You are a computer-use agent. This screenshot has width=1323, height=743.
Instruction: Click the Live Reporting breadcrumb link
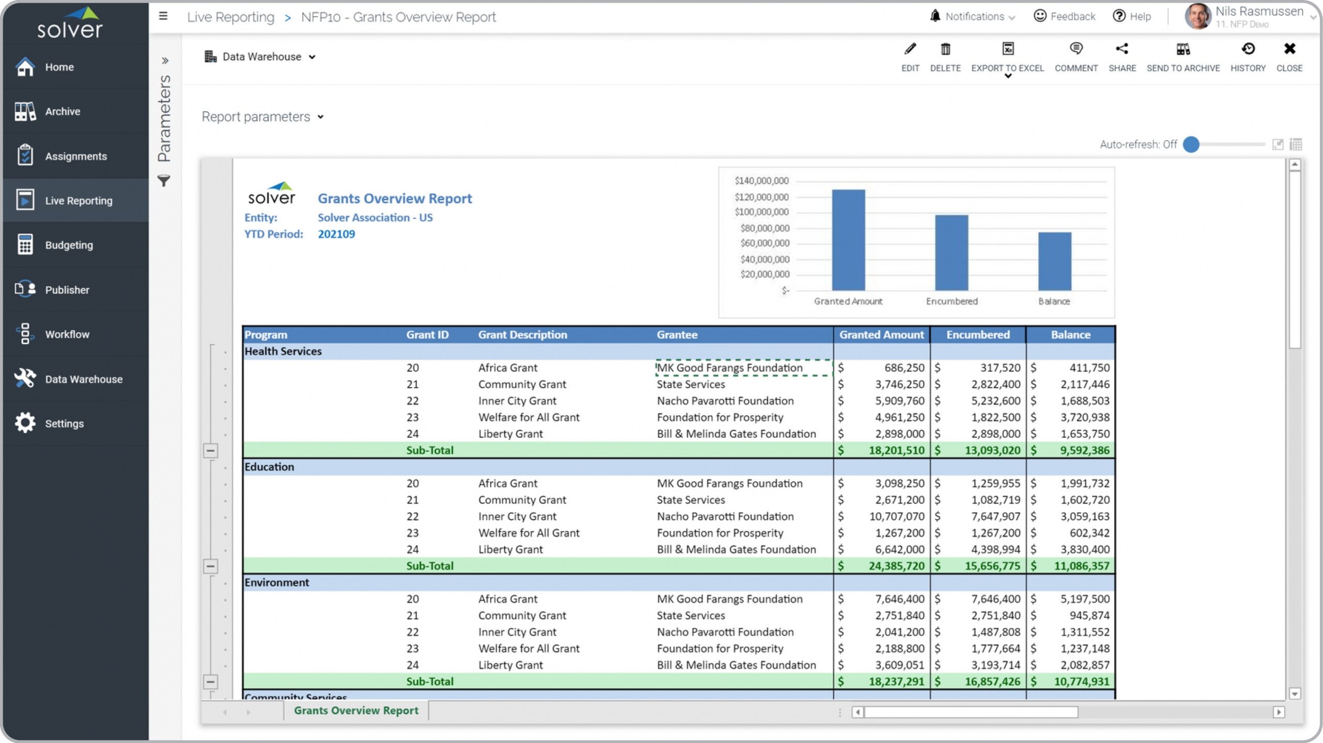(230, 17)
